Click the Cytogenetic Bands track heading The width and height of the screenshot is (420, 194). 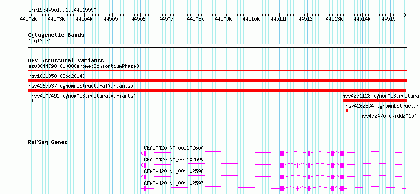[x=56, y=35]
